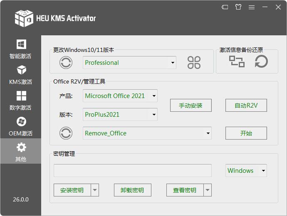This screenshot has height=216, width=287.
Task: Focus the product key input field
Action: click(x=133, y=170)
